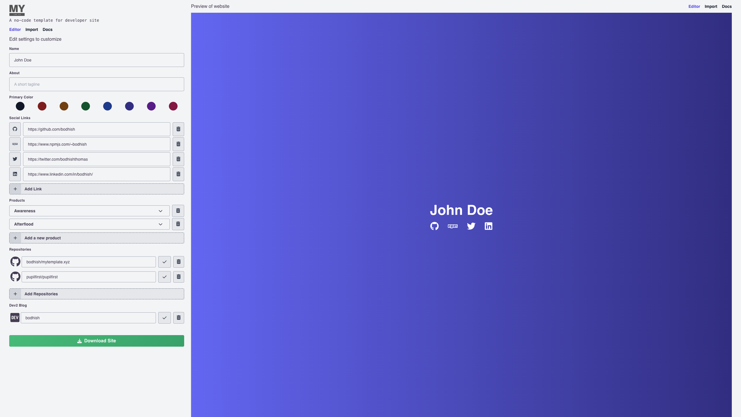Click the npm icon in website preview
741x417 pixels.
pos(453,226)
